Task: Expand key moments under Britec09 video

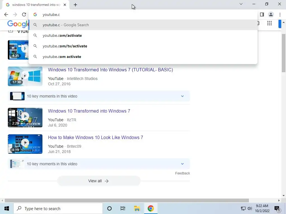Action: [99, 164]
